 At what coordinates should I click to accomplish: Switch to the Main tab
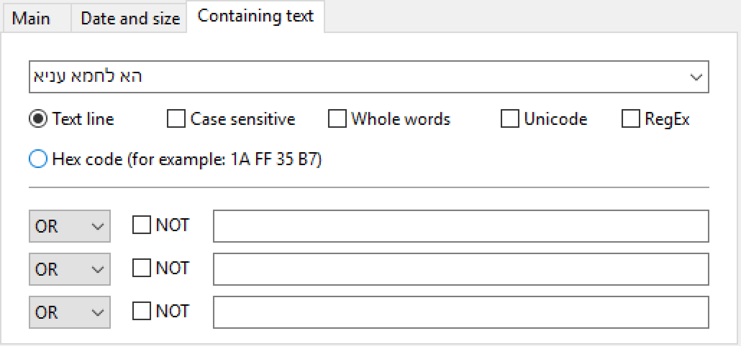tap(31, 19)
